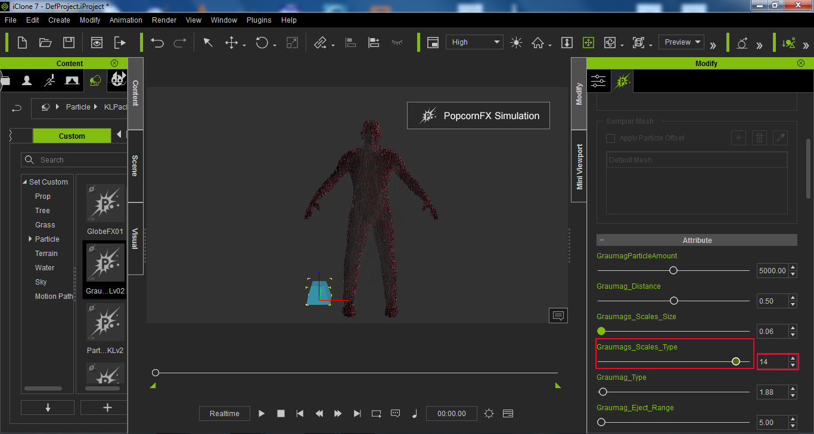Open the Set tree content tab icon
Viewport: 814px width, 434px height.
tap(95, 80)
